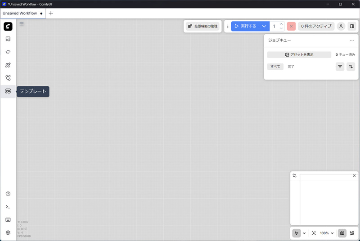Click 拡張機能の管理 button
The image size is (360, 241).
click(202, 26)
